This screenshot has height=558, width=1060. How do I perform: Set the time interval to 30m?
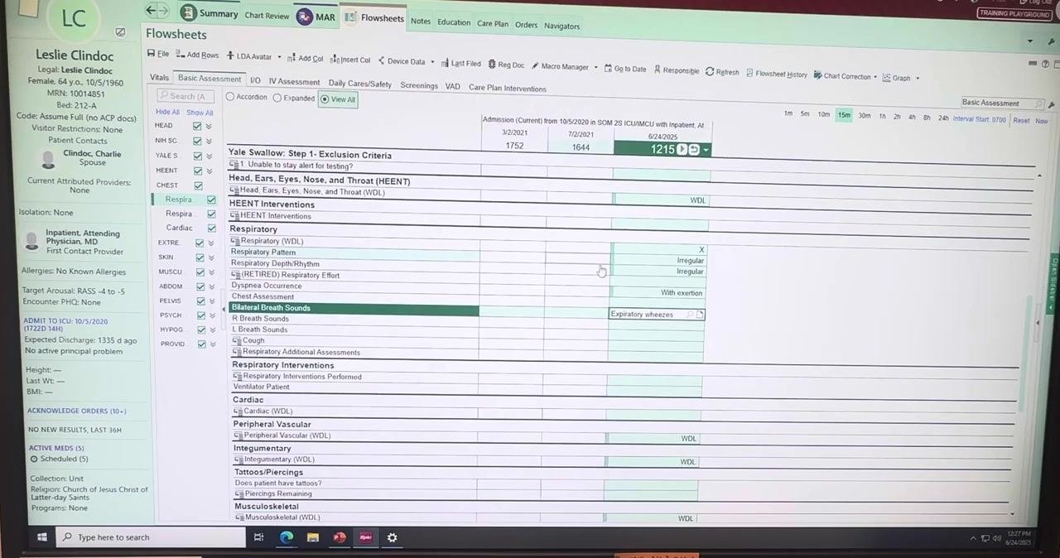pyautogui.click(x=864, y=116)
